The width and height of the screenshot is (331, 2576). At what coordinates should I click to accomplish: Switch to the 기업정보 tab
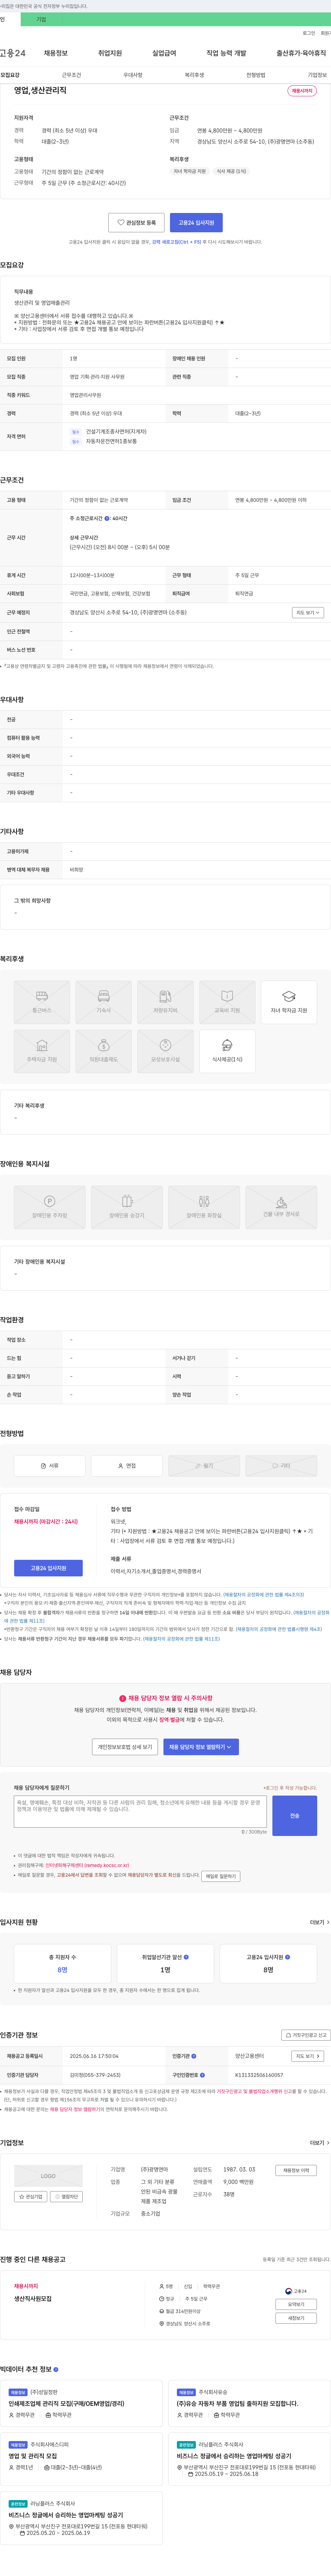click(x=317, y=75)
